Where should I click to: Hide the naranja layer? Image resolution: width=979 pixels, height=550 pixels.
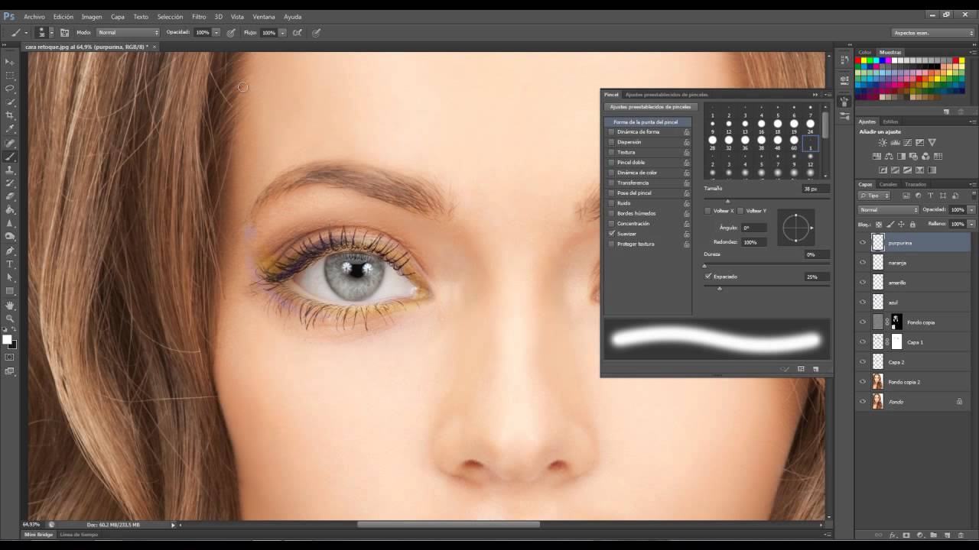click(863, 262)
